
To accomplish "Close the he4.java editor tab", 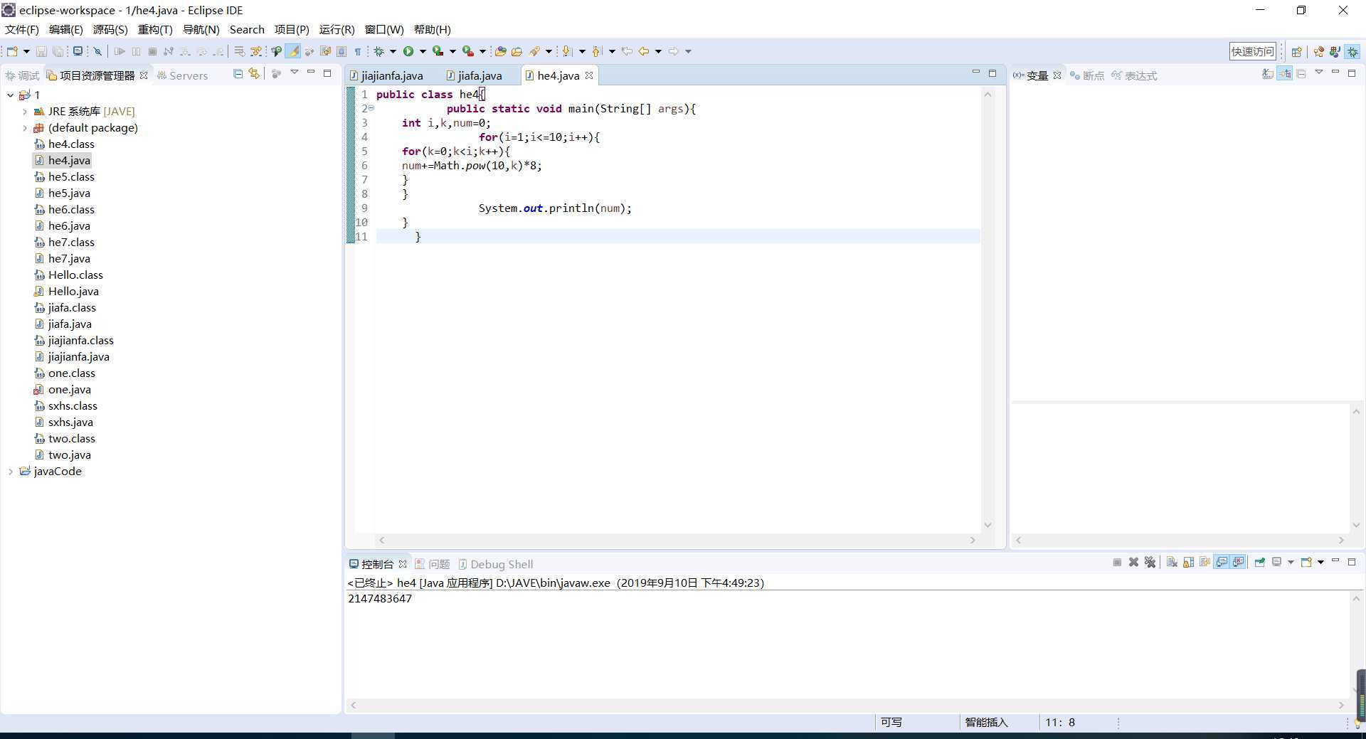I will [x=589, y=75].
